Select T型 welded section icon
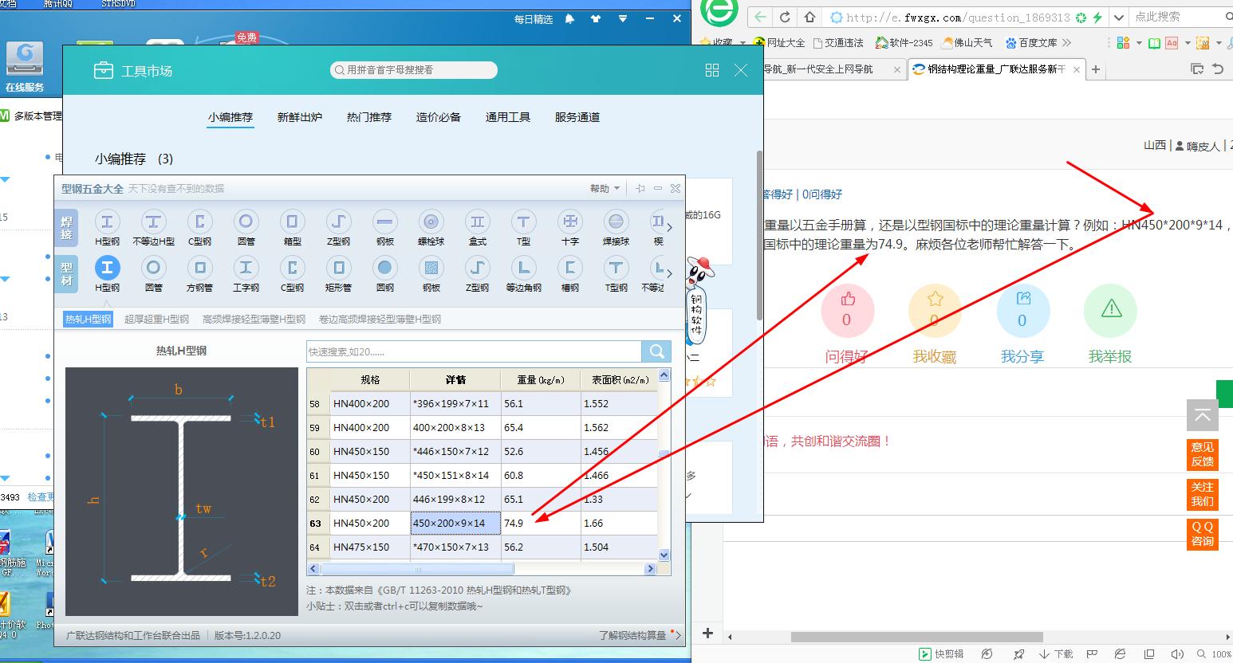 523,222
